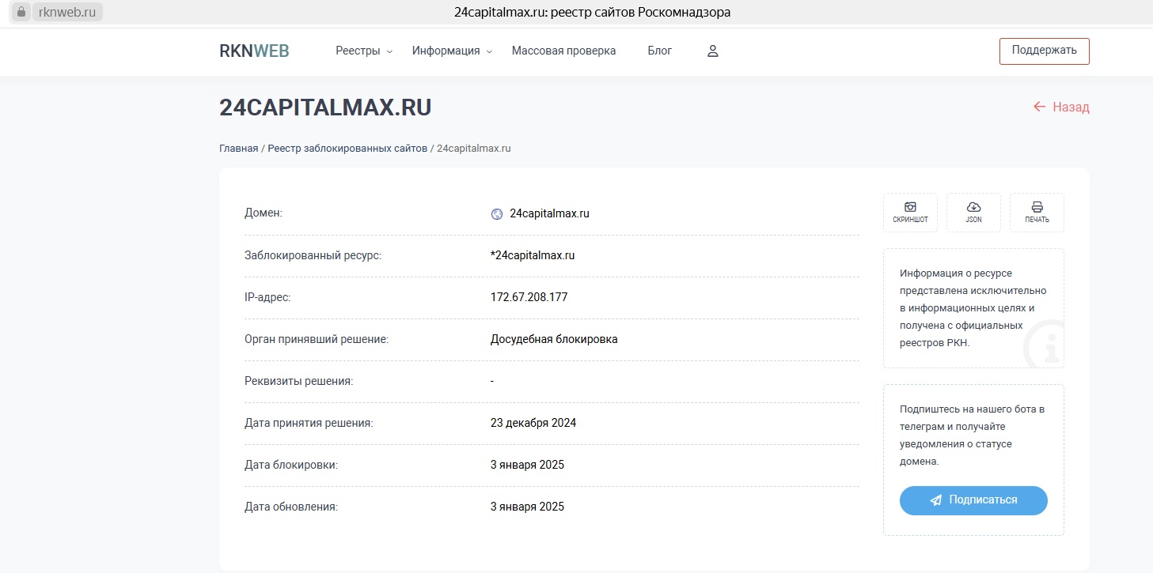1153x573 pixels.
Task: Open Массовая проверка menu item
Action: tap(563, 51)
